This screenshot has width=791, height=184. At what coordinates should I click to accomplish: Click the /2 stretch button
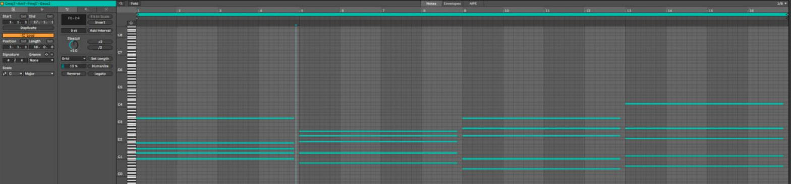click(x=100, y=48)
